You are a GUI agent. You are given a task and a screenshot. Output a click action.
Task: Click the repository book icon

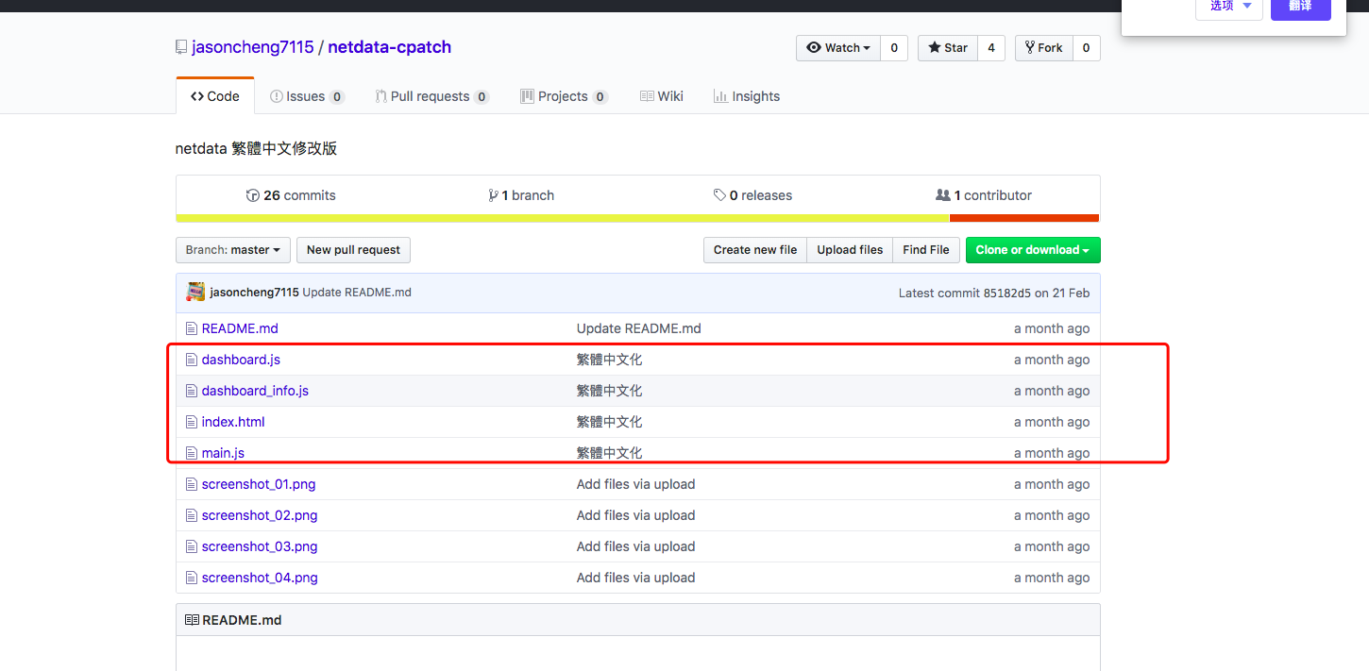pyautogui.click(x=181, y=47)
